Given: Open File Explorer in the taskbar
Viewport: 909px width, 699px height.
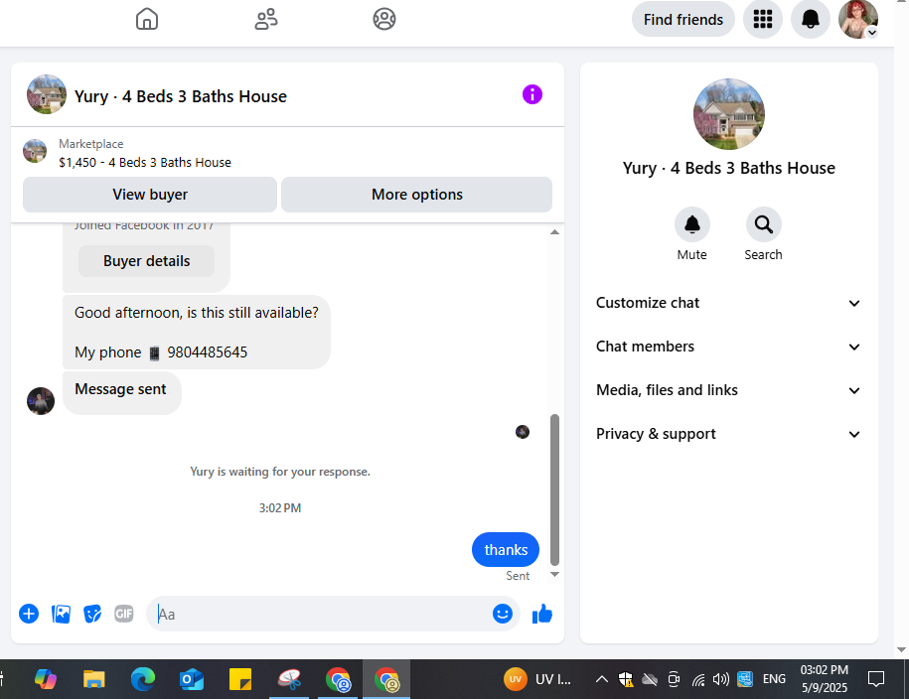Looking at the screenshot, I should click(94, 679).
